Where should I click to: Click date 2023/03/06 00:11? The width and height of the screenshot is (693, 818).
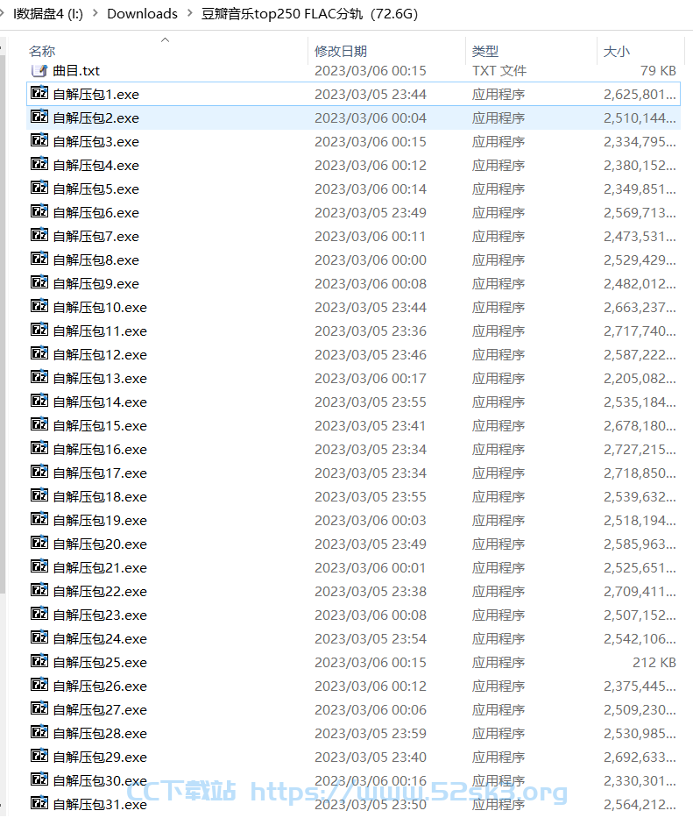pos(371,237)
